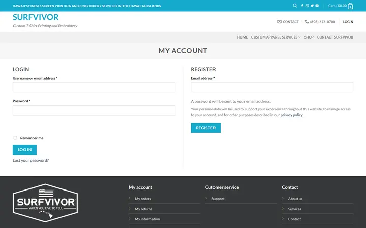Screen dimensions: 366x228
Task: Go to the Home menu item
Action: coord(242,37)
